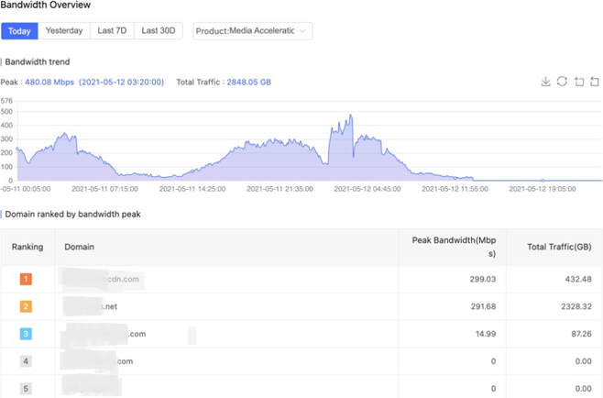Click the gray rank 4 badge
This screenshot has width=603, height=398.
26,361
